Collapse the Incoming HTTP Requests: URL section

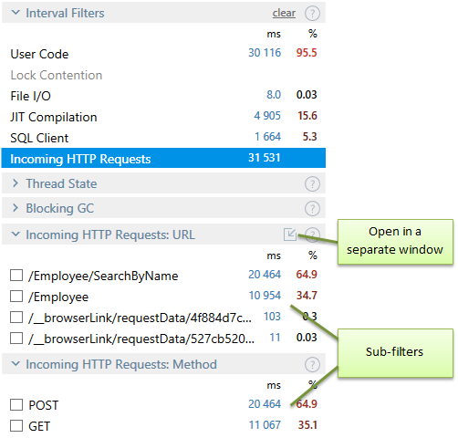click(16, 235)
